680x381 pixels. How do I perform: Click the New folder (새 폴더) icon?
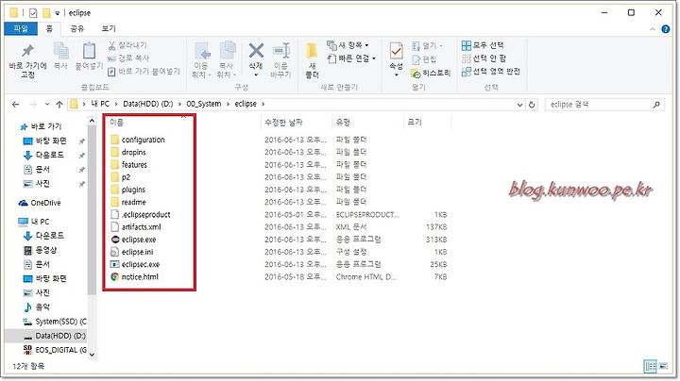pyautogui.click(x=312, y=51)
